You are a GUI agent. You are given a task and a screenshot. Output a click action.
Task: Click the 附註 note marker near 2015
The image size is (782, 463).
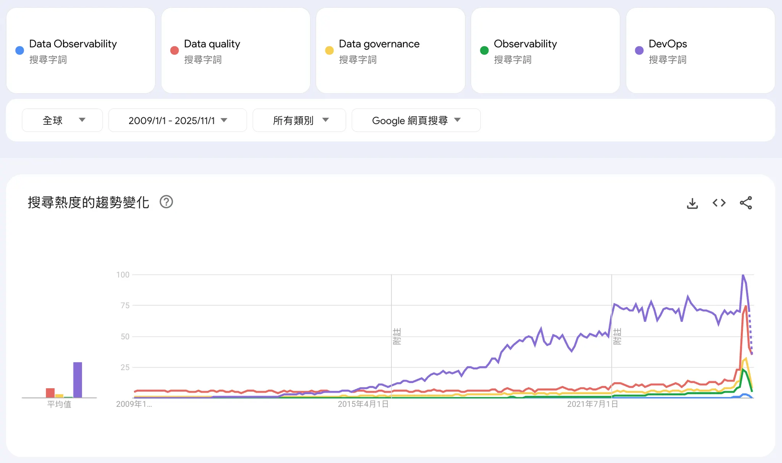click(x=397, y=336)
